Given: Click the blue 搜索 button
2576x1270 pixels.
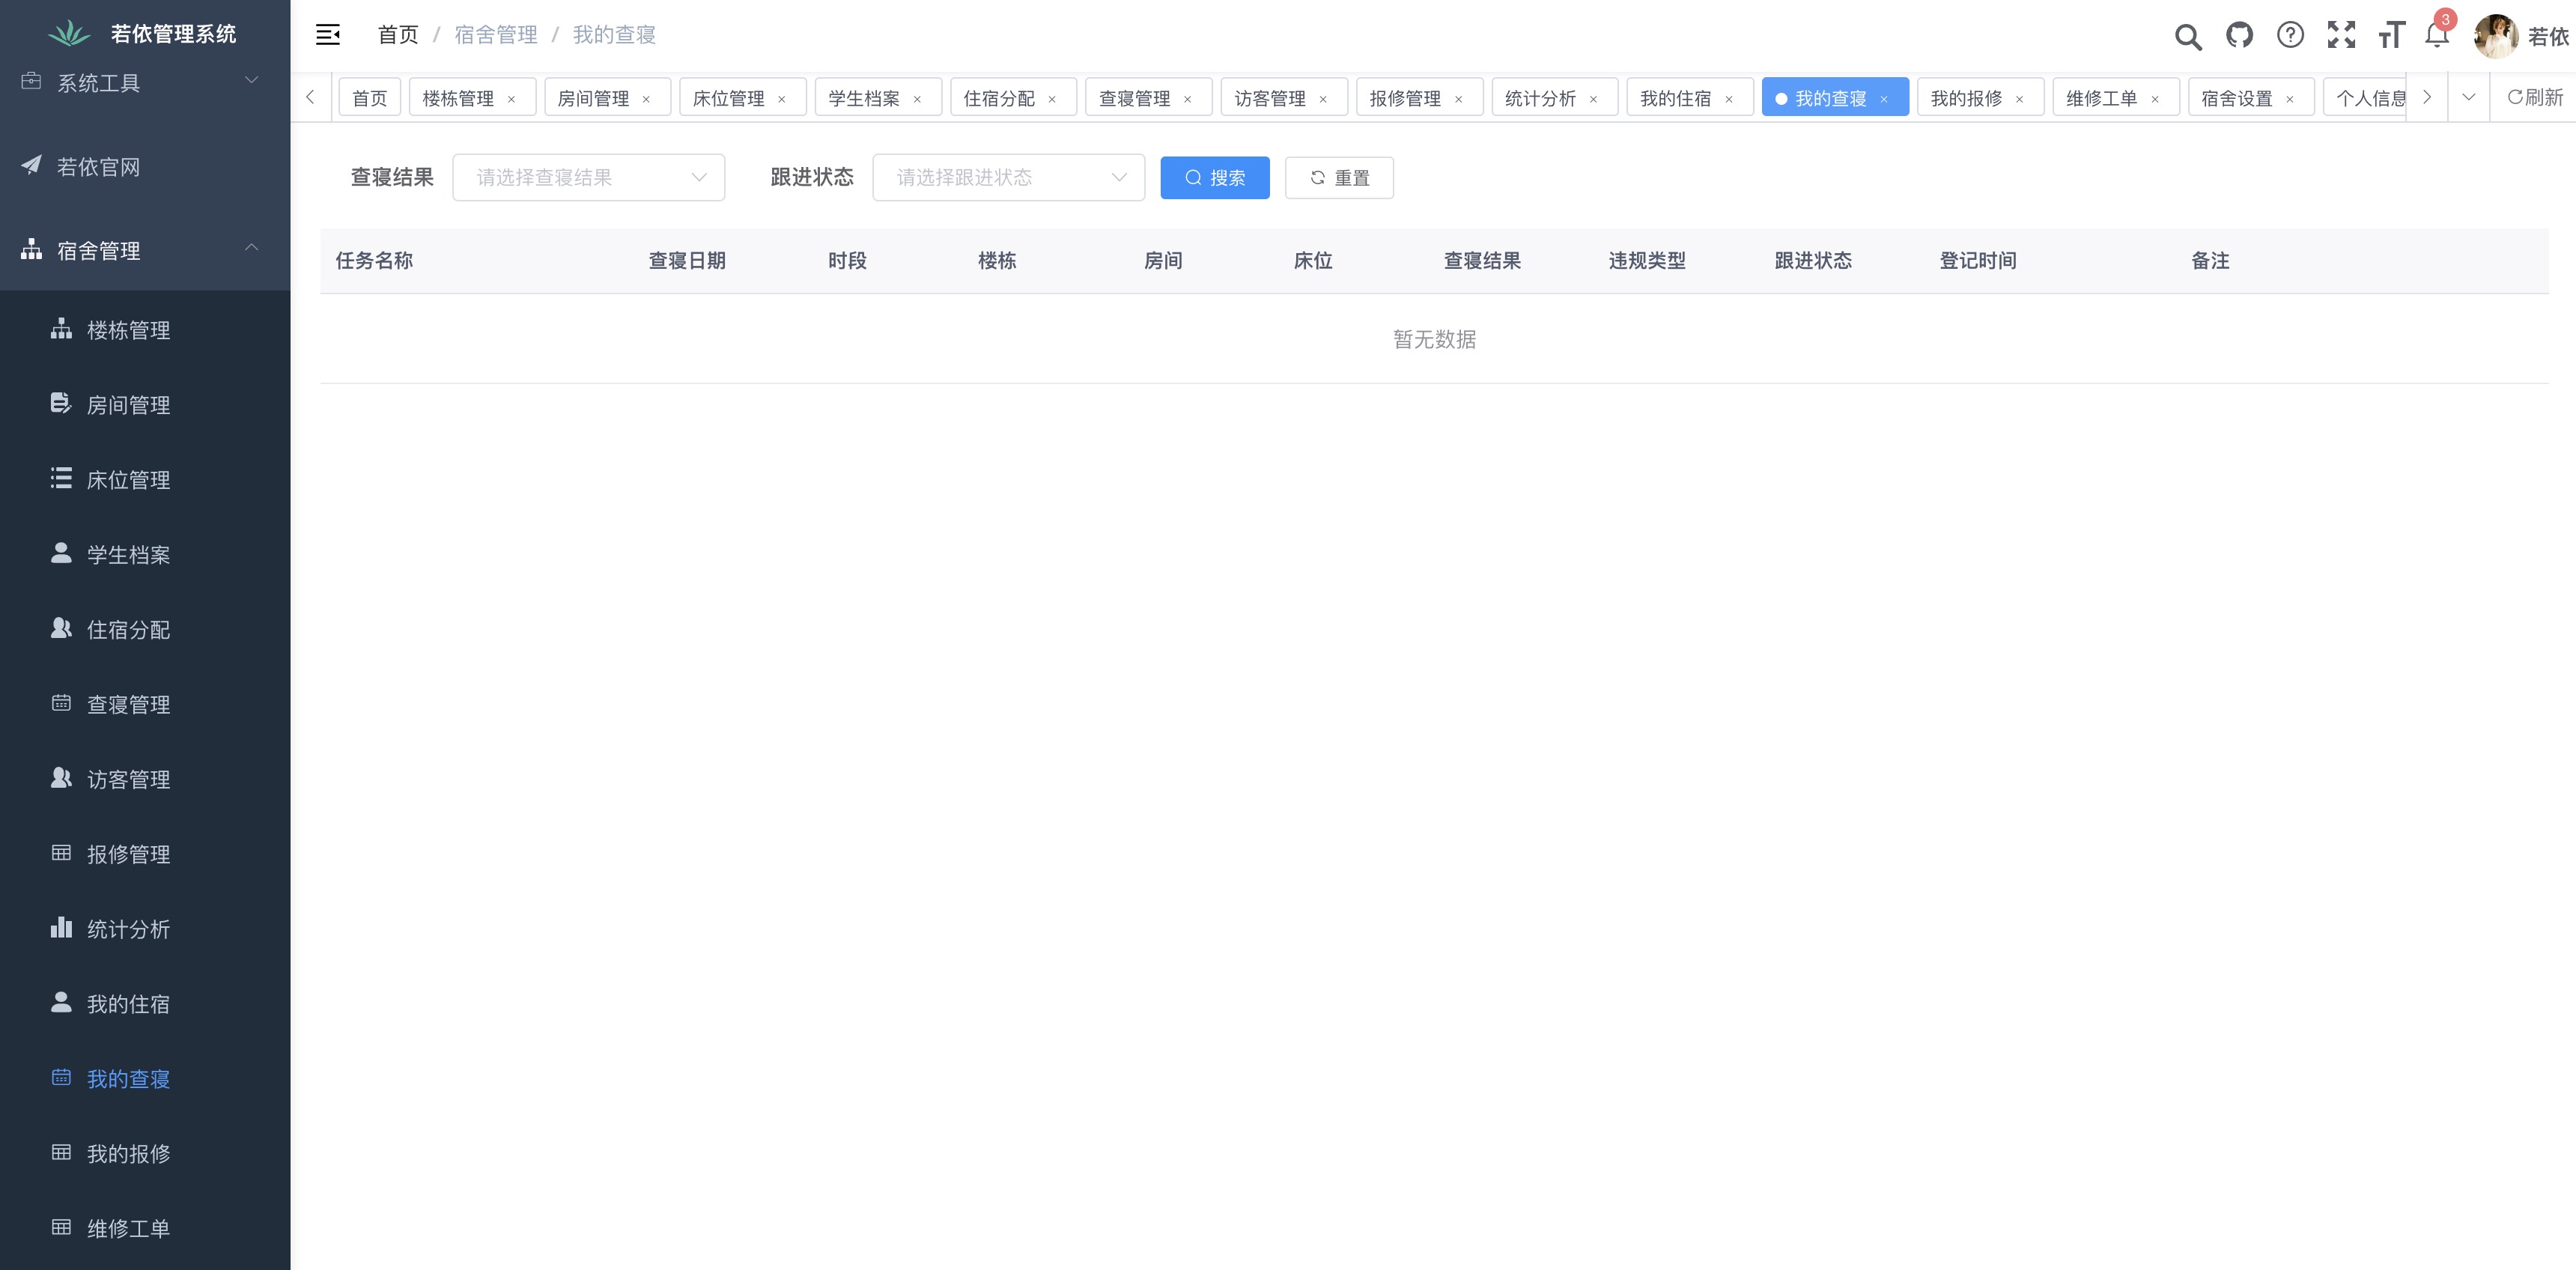Looking at the screenshot, I should (1215, 177).
